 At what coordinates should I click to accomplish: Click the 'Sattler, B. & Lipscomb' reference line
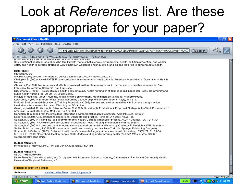[86, 128]
